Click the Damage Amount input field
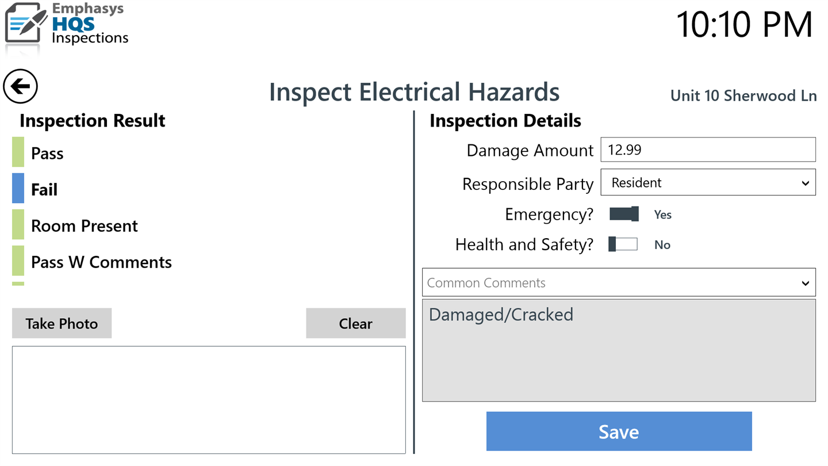Image resolution: width=828 pixels, height=466 pixels. (708, 150)
